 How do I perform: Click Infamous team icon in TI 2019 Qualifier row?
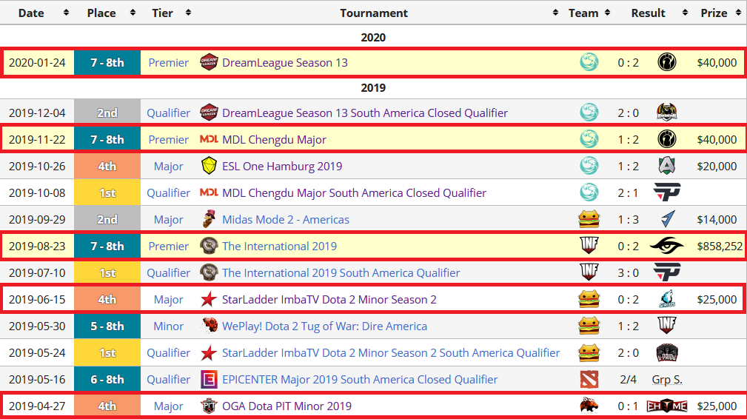pos(589,272)
